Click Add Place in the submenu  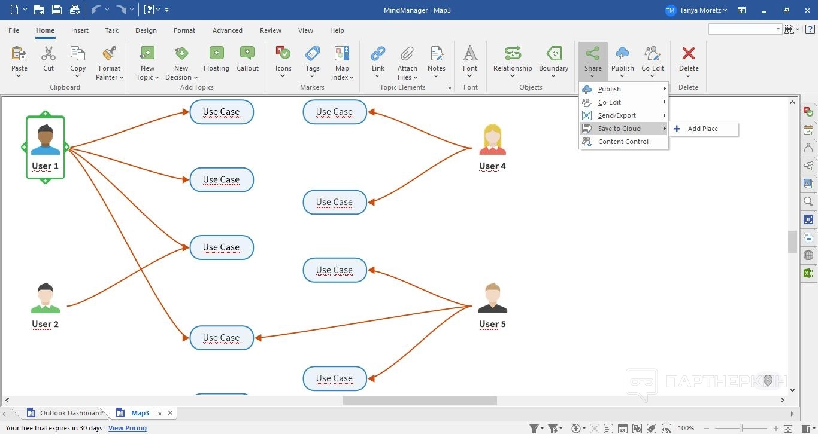point(702,129)
